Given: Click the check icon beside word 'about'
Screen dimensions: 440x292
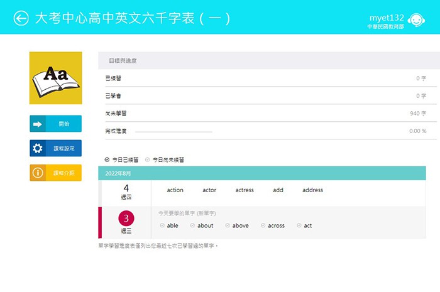Looking at the screenshot, I should [192, 225].
